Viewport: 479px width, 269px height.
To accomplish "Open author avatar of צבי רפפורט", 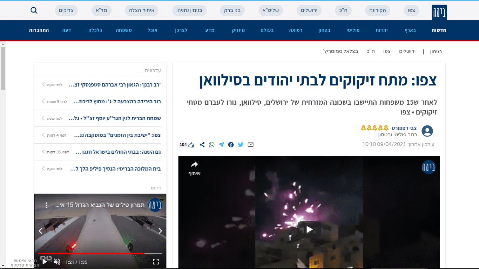I will [x=427, y=131].
